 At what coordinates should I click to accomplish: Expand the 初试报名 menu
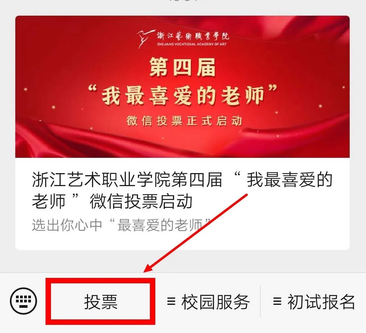(313, 302)
